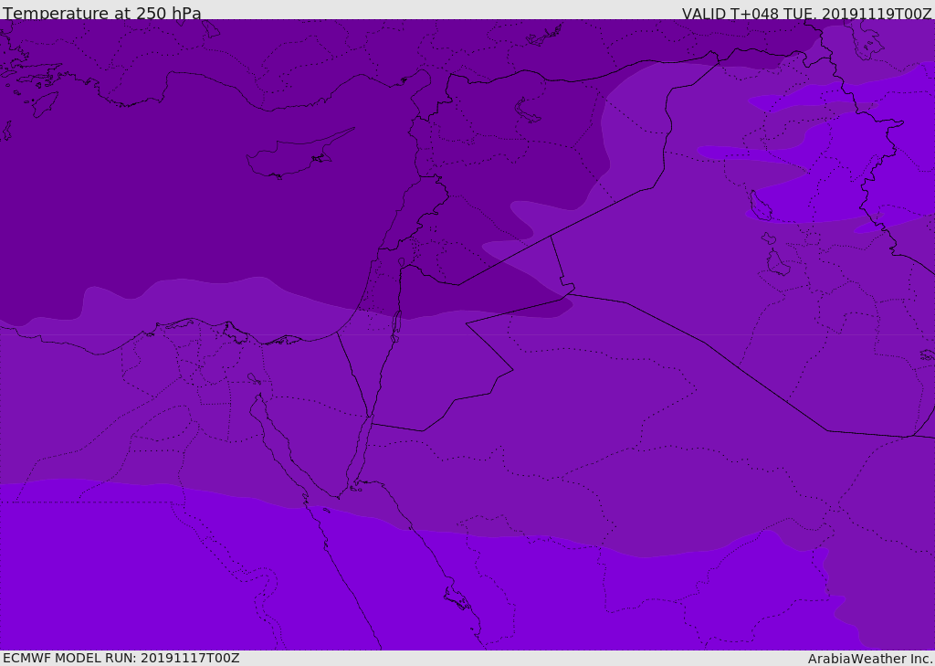Click the darkest purple band over the Mediterranean

pos(183,201)
